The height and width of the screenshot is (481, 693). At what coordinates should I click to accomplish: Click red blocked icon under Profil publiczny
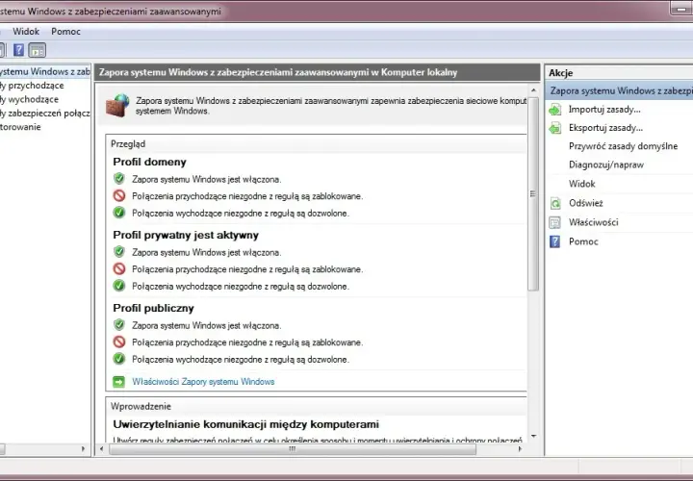(x=119, y=342)
